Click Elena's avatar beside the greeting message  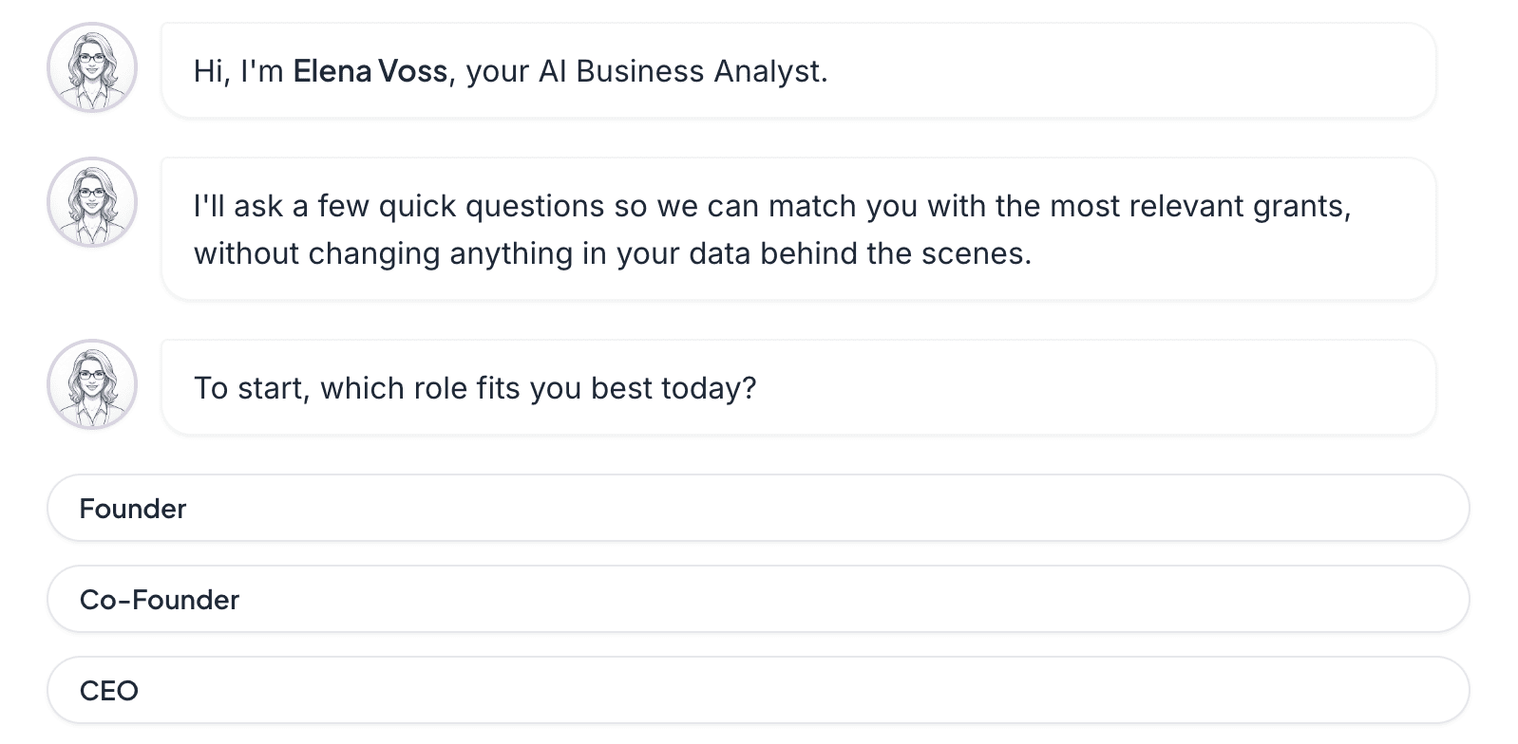tap(92, 68)
